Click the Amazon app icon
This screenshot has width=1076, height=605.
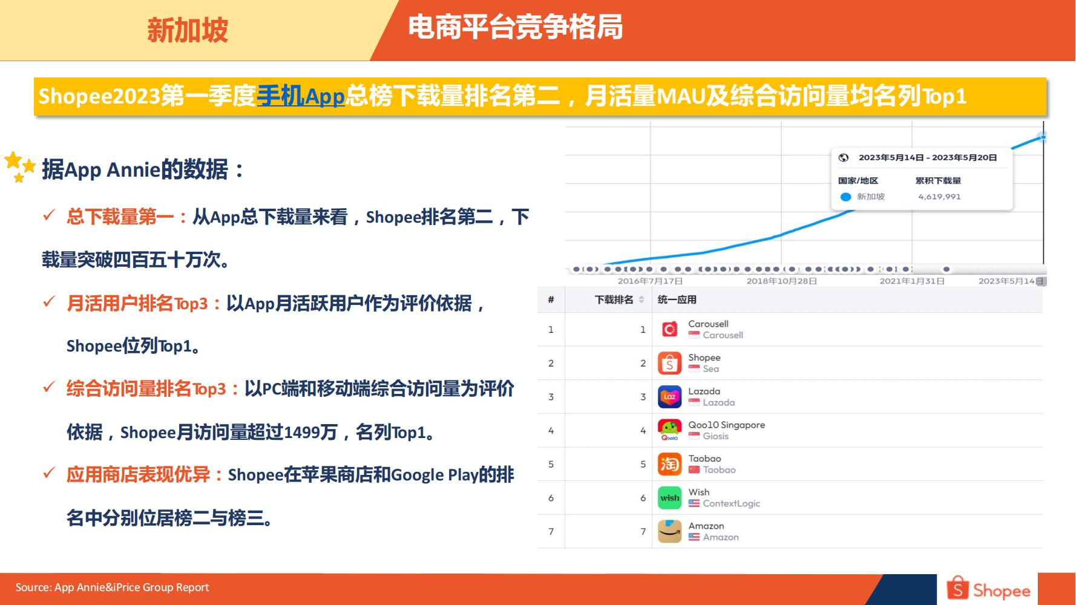[669, 531]
